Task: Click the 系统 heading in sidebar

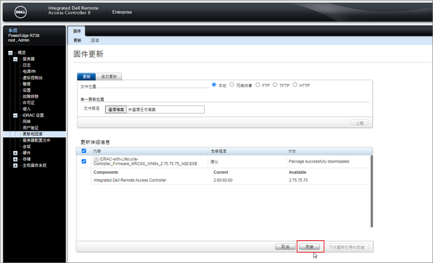Action: pos(13,30)
